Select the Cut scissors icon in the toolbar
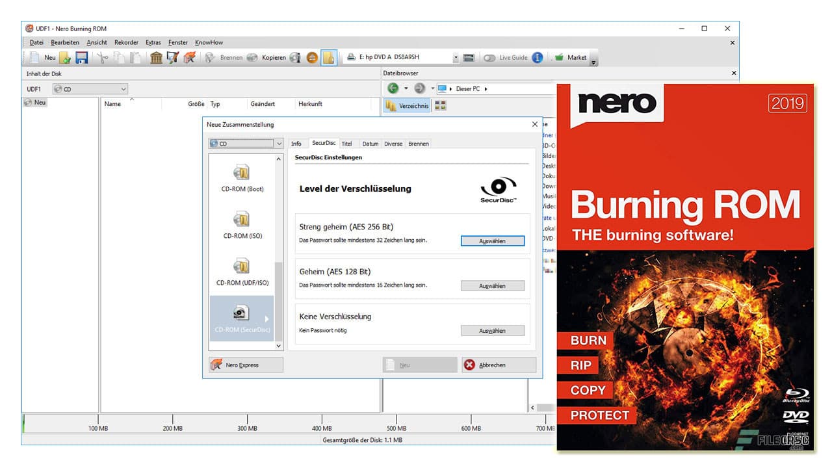 tap(102, 57)
